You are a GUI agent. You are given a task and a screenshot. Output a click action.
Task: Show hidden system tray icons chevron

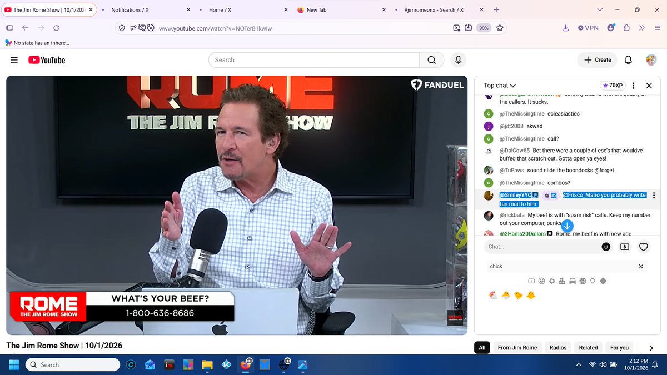tap(579, 365)
